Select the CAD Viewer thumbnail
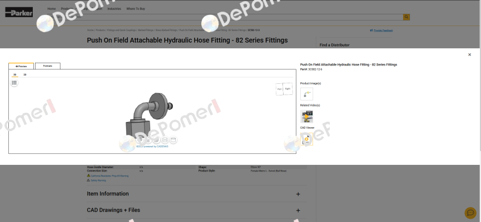The height and width of the screenshot is (222, 481). 306,139
